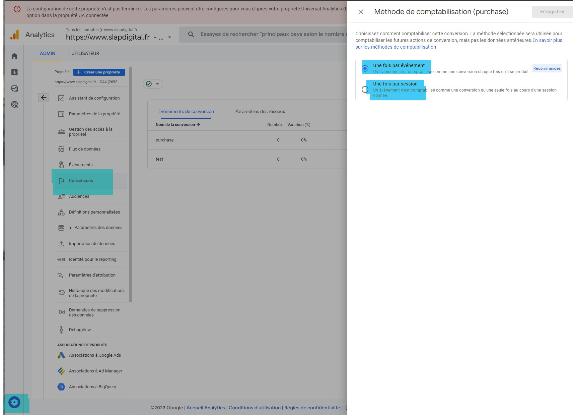Select 'Une fois par session' counting method
The height and width of the screenshot is (415, 573).
[365, 90]
